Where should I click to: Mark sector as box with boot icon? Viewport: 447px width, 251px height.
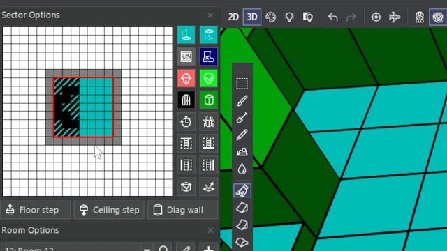209,56
